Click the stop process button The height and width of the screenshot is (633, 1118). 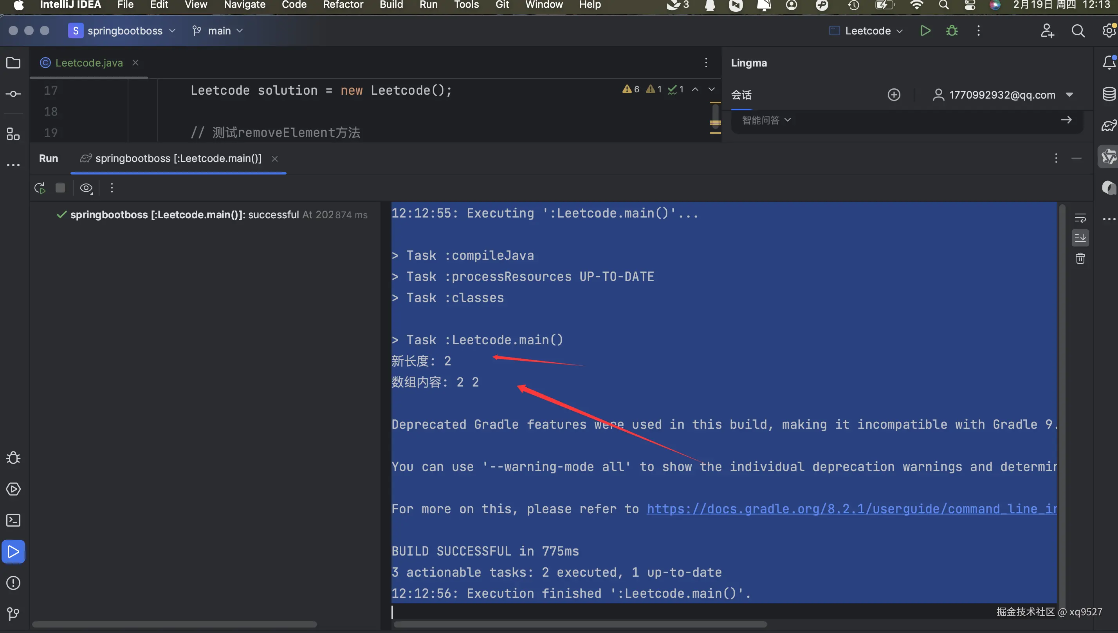[x=60, y=188]
